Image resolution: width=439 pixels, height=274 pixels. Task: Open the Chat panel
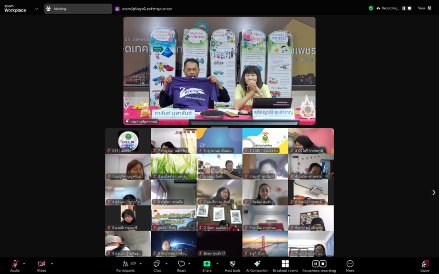coord(157,266)
